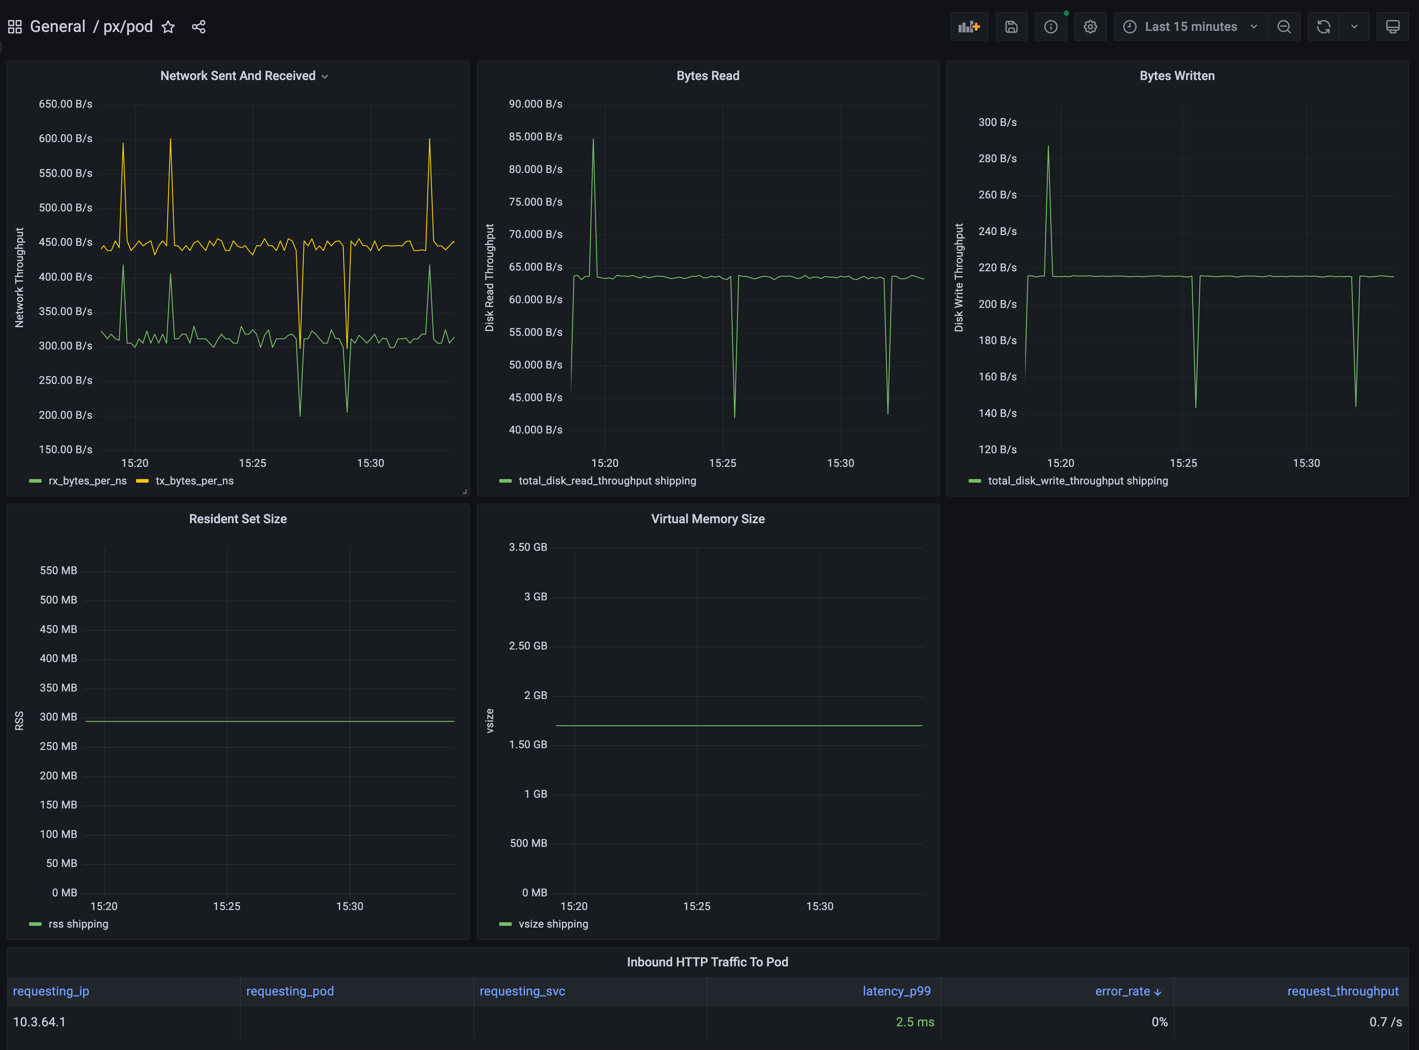Open the dashboards grid icon

[15, 27]
